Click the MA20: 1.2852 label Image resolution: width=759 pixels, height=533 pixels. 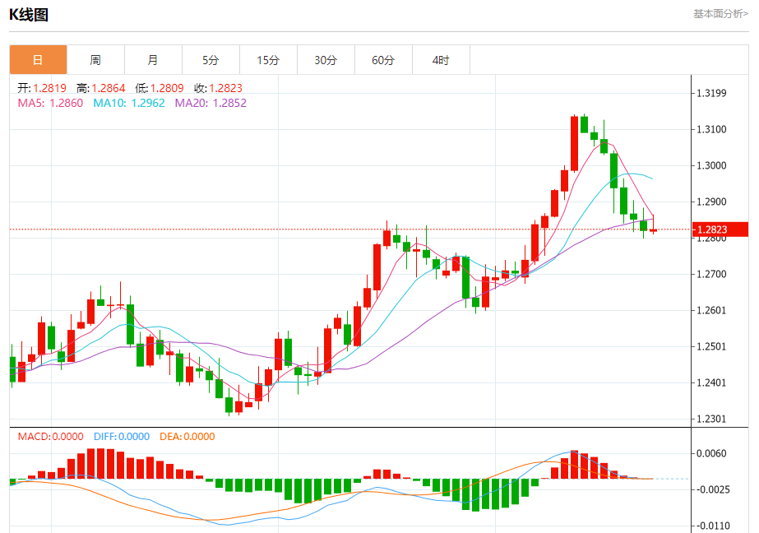click(211, 103)
